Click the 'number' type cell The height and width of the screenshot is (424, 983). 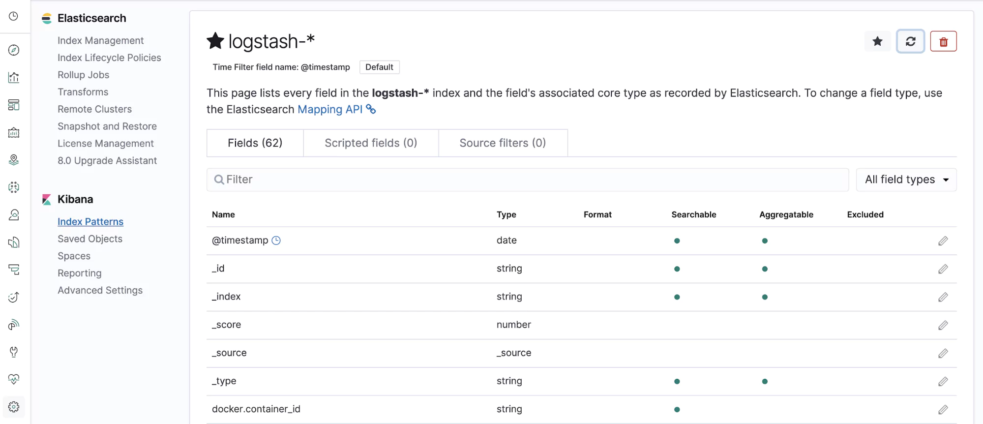513,325
